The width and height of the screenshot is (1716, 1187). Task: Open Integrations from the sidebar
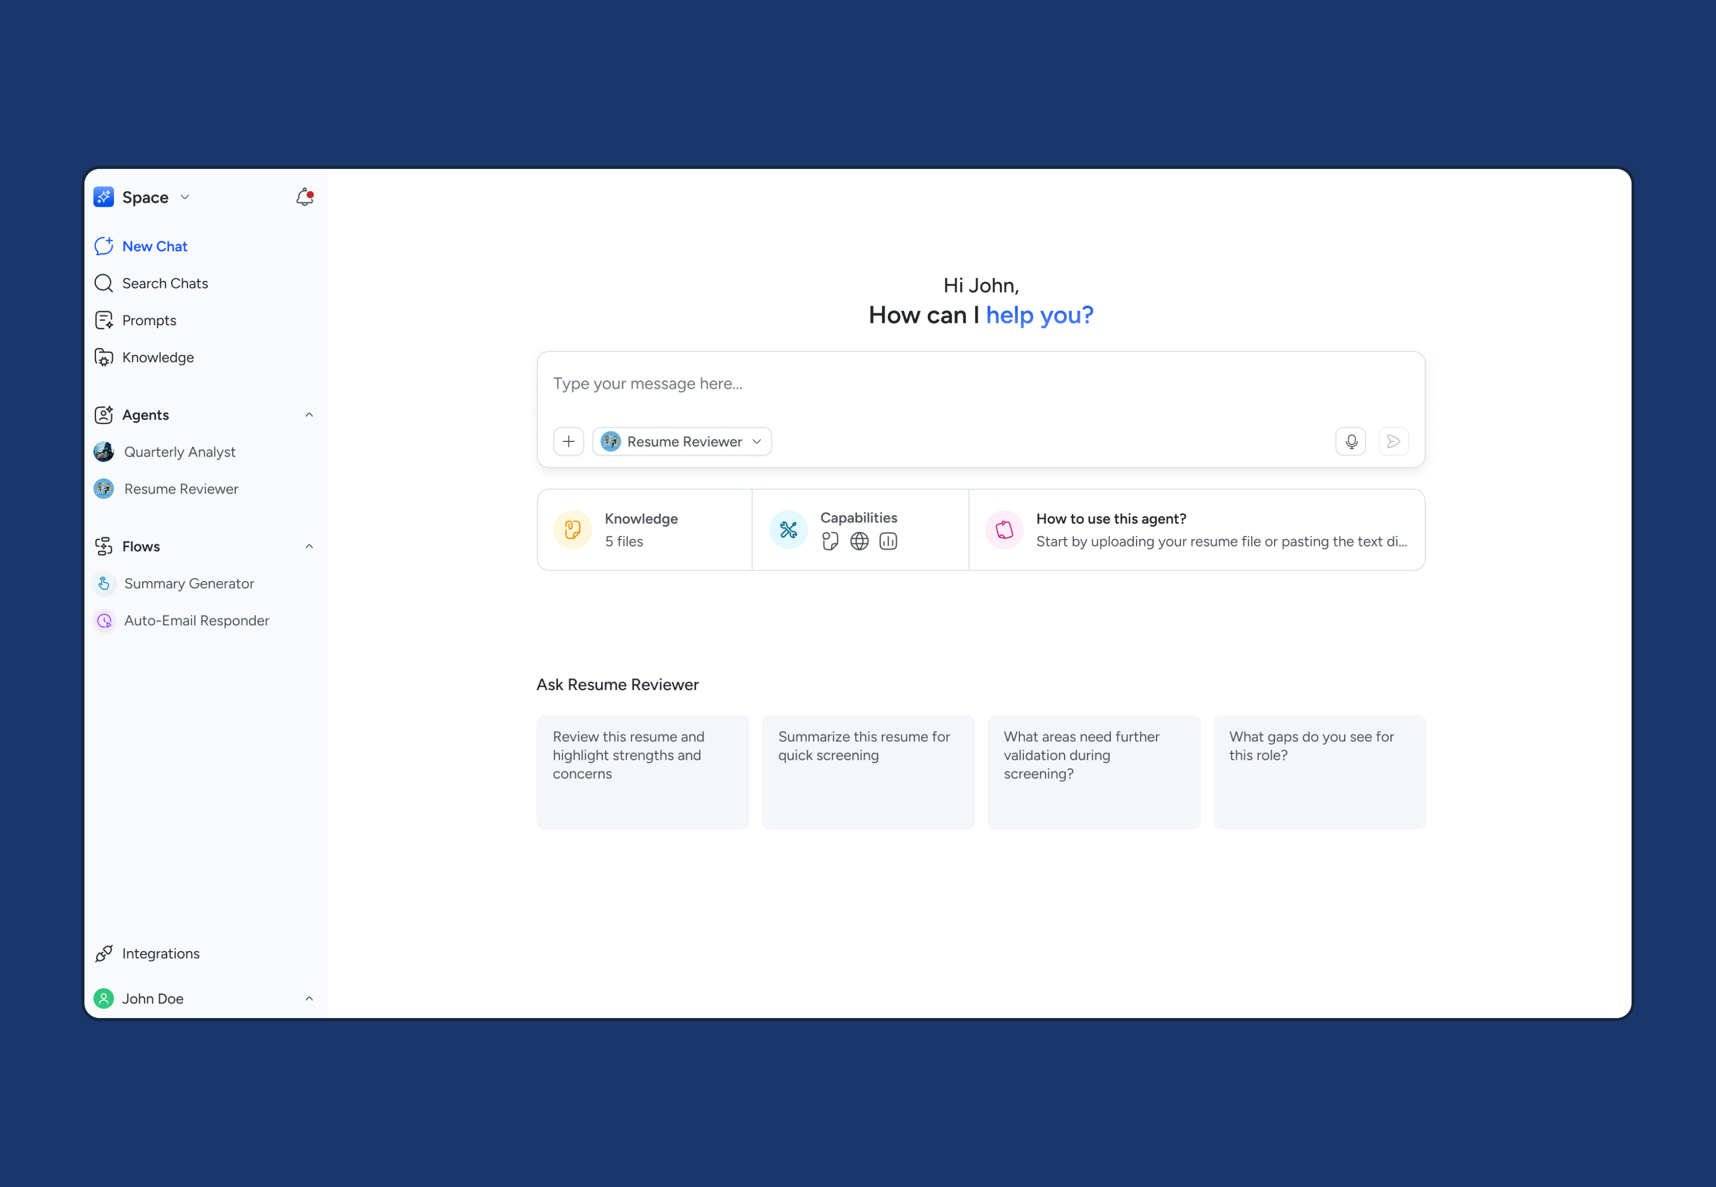(x=161, y=953)
